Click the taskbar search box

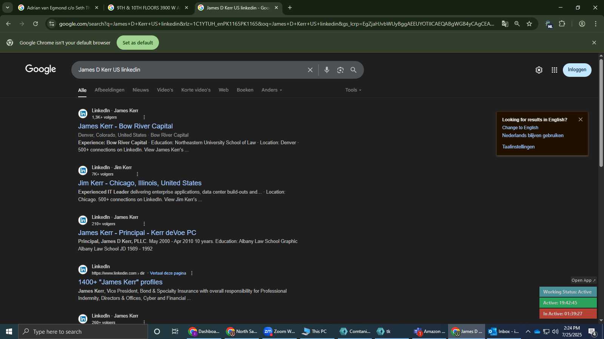click(x=83, y=331)
